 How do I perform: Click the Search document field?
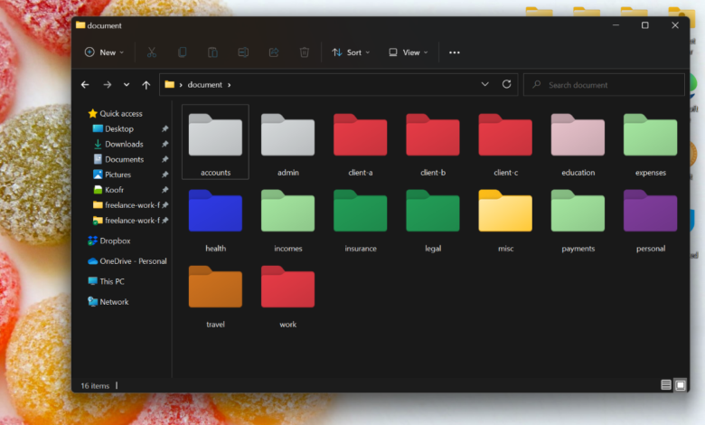click(604, 85)
